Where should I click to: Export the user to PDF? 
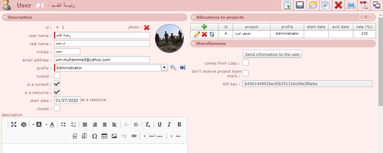(364, 5)
